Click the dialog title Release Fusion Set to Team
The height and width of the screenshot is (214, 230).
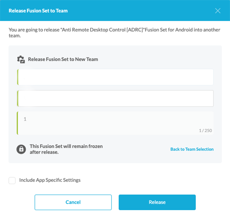coord(38,11)
